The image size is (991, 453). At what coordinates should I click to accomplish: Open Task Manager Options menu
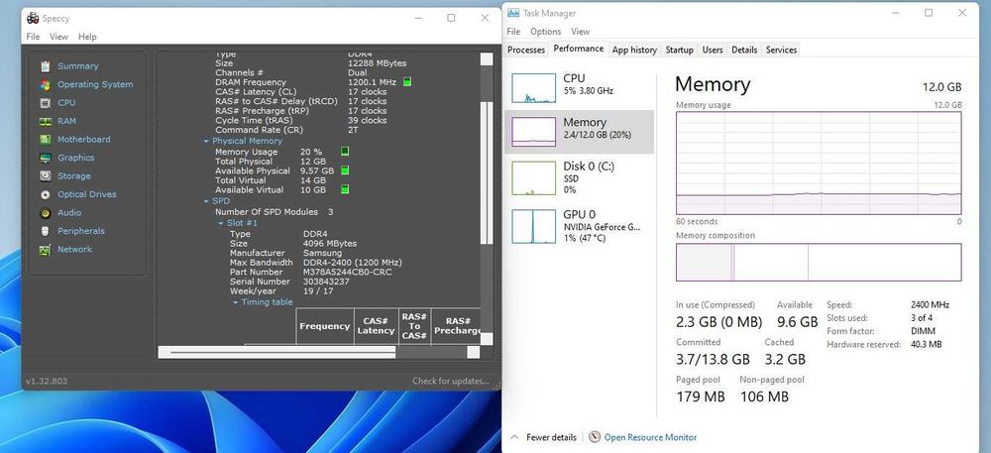tap(545, 31)
